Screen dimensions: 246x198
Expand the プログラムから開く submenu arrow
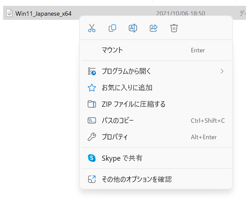[x=222, y=71]
